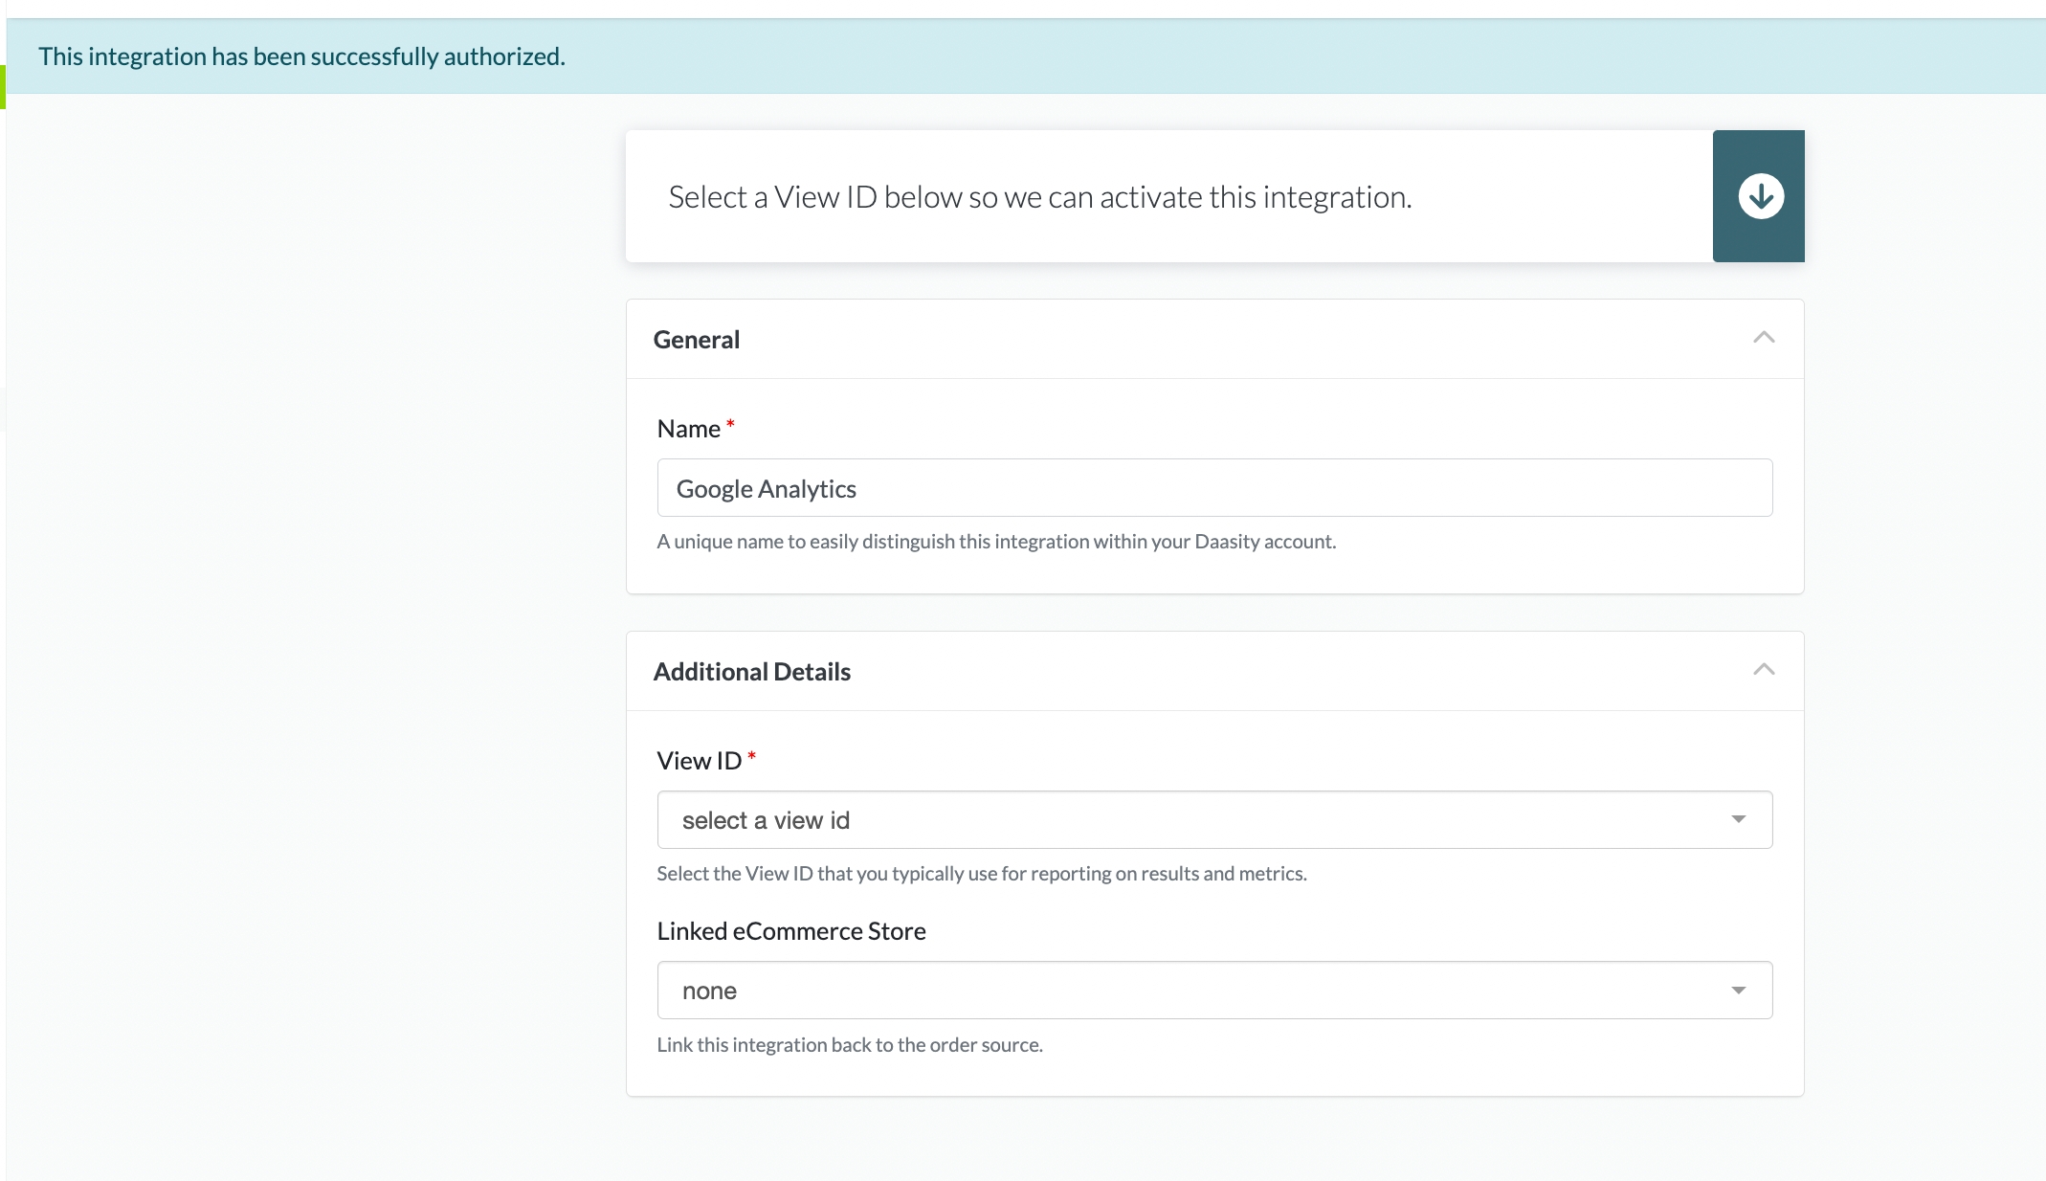Click the General section heading
Screen dimensions: 2046x1181
click(x=696, y=340)
